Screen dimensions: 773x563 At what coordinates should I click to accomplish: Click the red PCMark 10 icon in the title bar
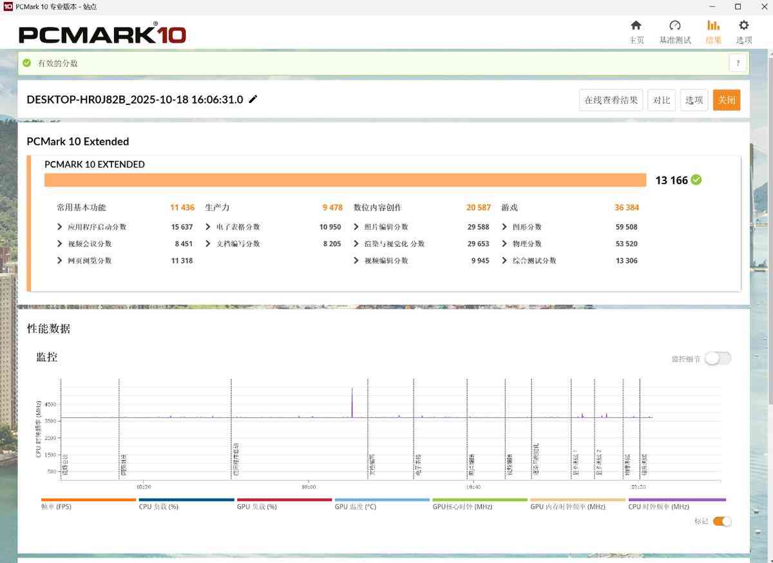[x=7, y=6]
